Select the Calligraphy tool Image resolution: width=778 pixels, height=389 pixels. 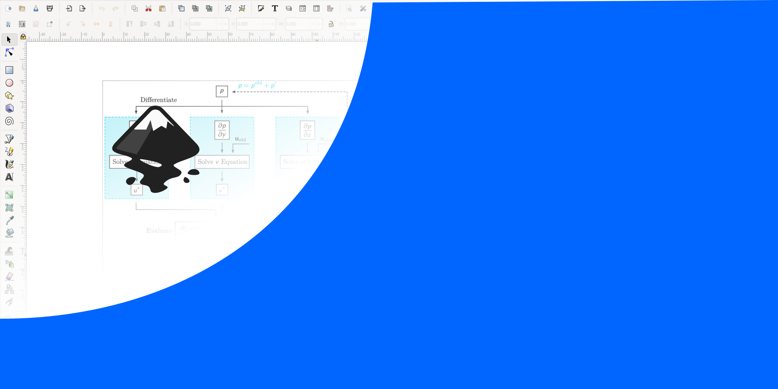click(x=9, y=164)
